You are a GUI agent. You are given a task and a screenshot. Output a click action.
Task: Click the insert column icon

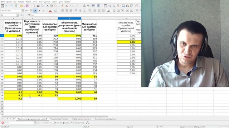[x=99, y=6]
